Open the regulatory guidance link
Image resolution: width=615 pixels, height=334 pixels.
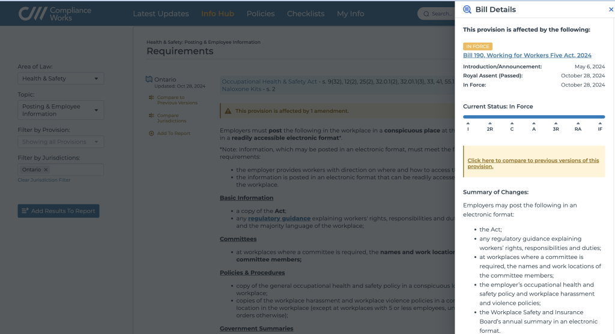(279, 218)
